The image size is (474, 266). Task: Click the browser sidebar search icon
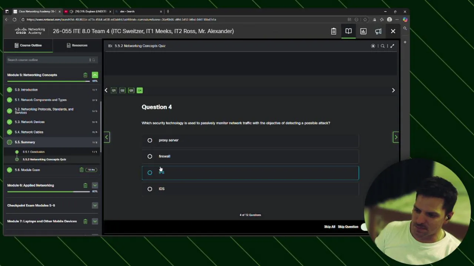pos(405,28)
